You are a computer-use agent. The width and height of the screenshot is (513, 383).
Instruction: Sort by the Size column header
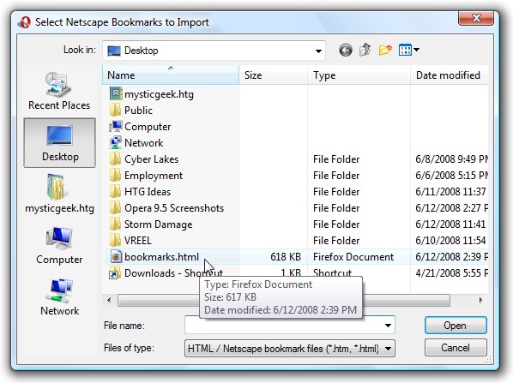(273, 75)
